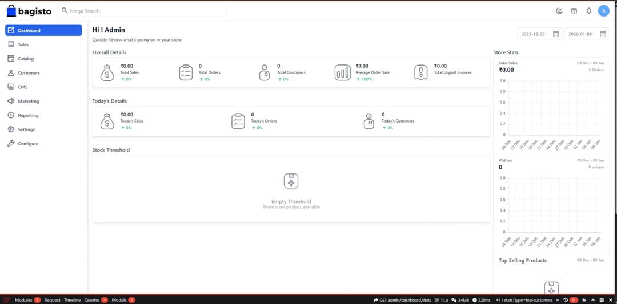
Task: Open the admin profile avatar menu
Action: [x=603, y=11]
